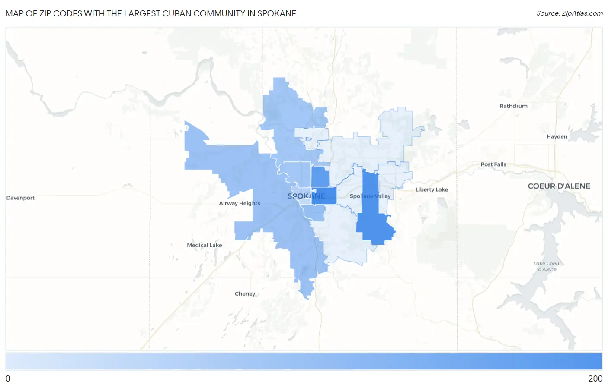Click the Cheney town label
This screenshot has width=608, height=388.
(245, 294)
